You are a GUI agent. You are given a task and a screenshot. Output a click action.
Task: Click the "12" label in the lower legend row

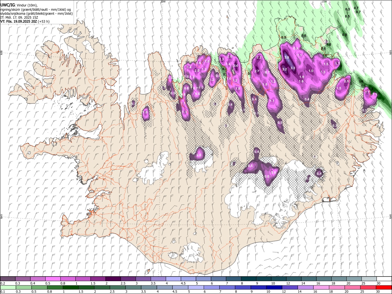click(x=284, y=292)
